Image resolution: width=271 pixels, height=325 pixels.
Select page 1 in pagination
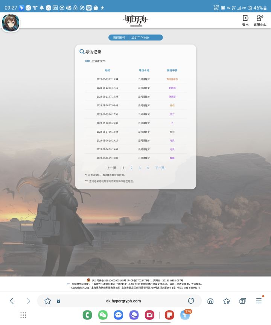[123, 168]
